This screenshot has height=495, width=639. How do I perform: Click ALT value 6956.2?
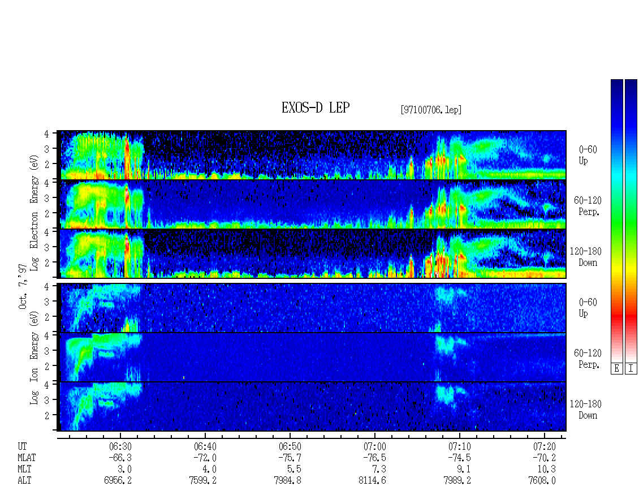pyautogui.click(x=118, y=481)
